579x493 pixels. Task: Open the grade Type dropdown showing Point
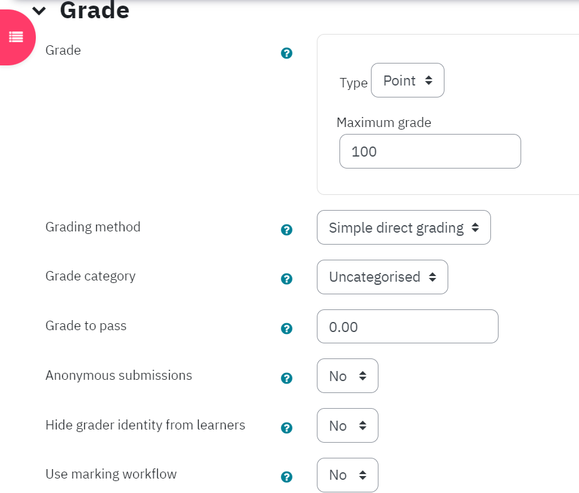tap(407, 80)
